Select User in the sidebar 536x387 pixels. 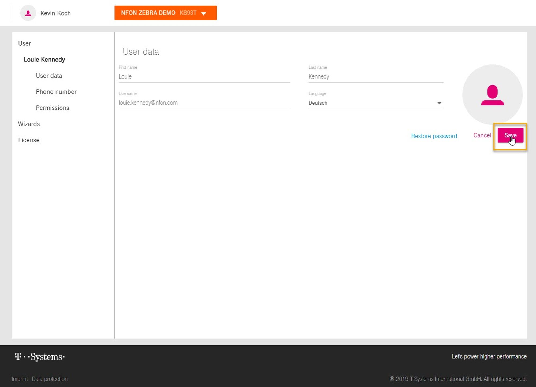pyautogui.click(x=24, y=43)
